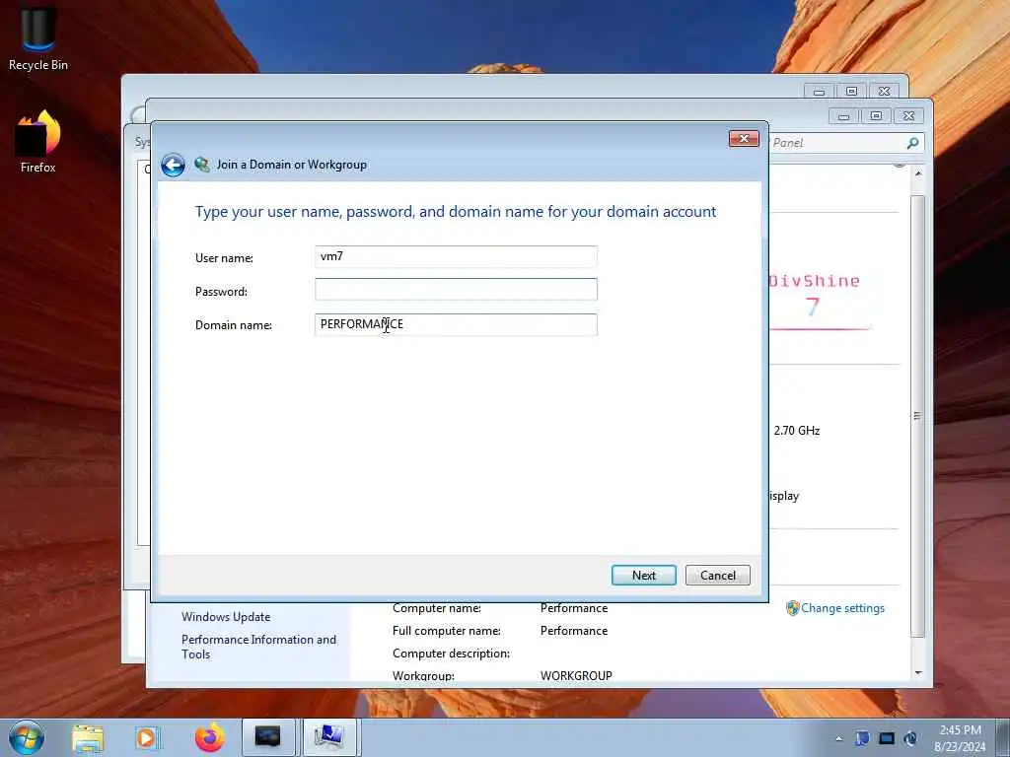Maximize the System Control Panel window
The width and height of the screenshot is (1010, 757).
876,116
